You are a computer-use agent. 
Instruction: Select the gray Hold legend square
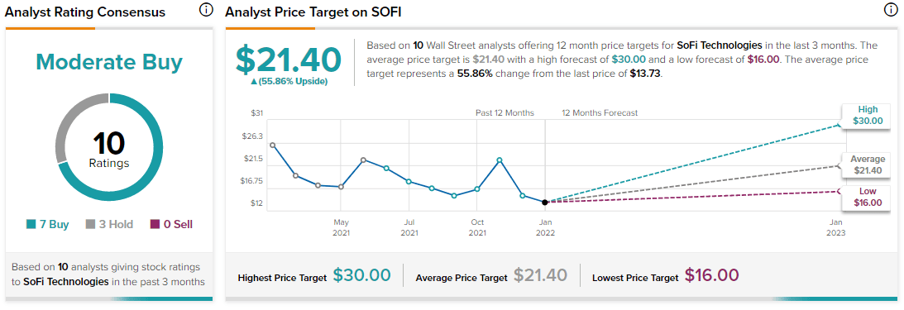90,224
